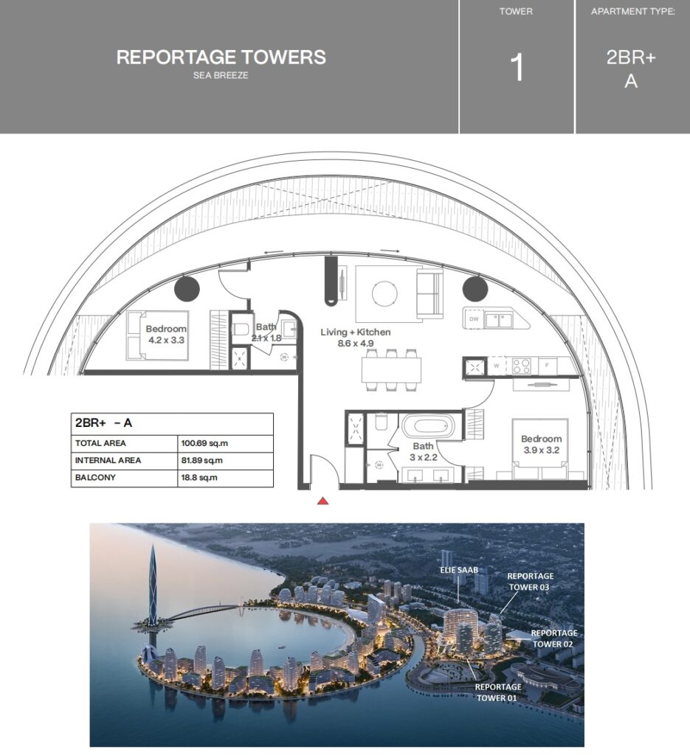Select the four-burner stove symbol
690x755 pixels.
pyautogui.click(x=521, y=366)
